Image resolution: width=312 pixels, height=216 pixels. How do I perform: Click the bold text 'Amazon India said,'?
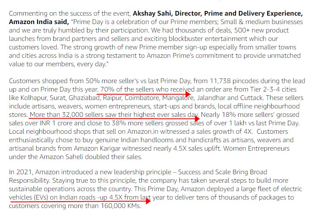(39, 22)
